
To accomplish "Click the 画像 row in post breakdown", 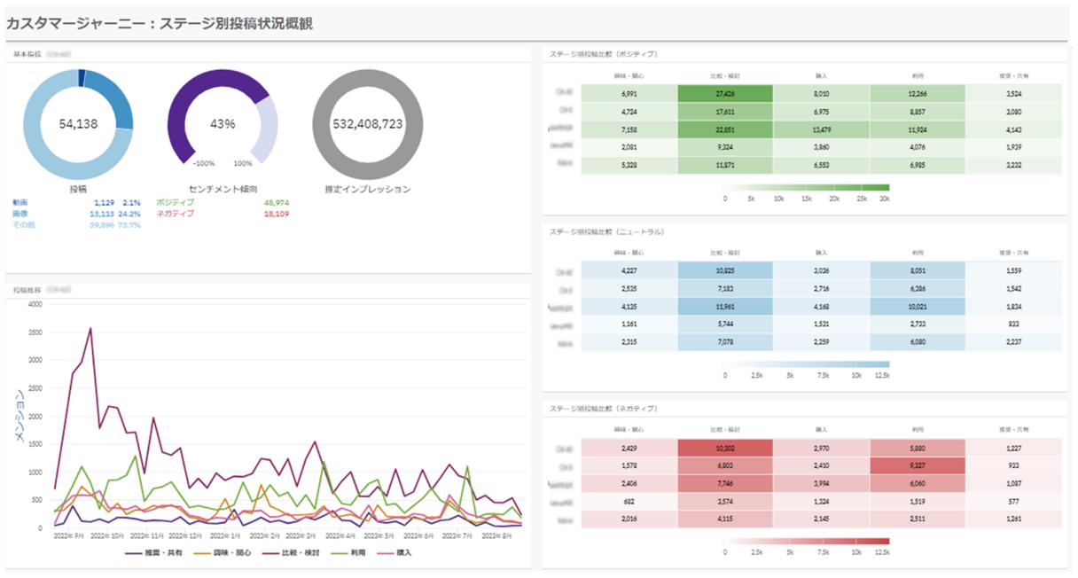I will (x=21, y=214).
